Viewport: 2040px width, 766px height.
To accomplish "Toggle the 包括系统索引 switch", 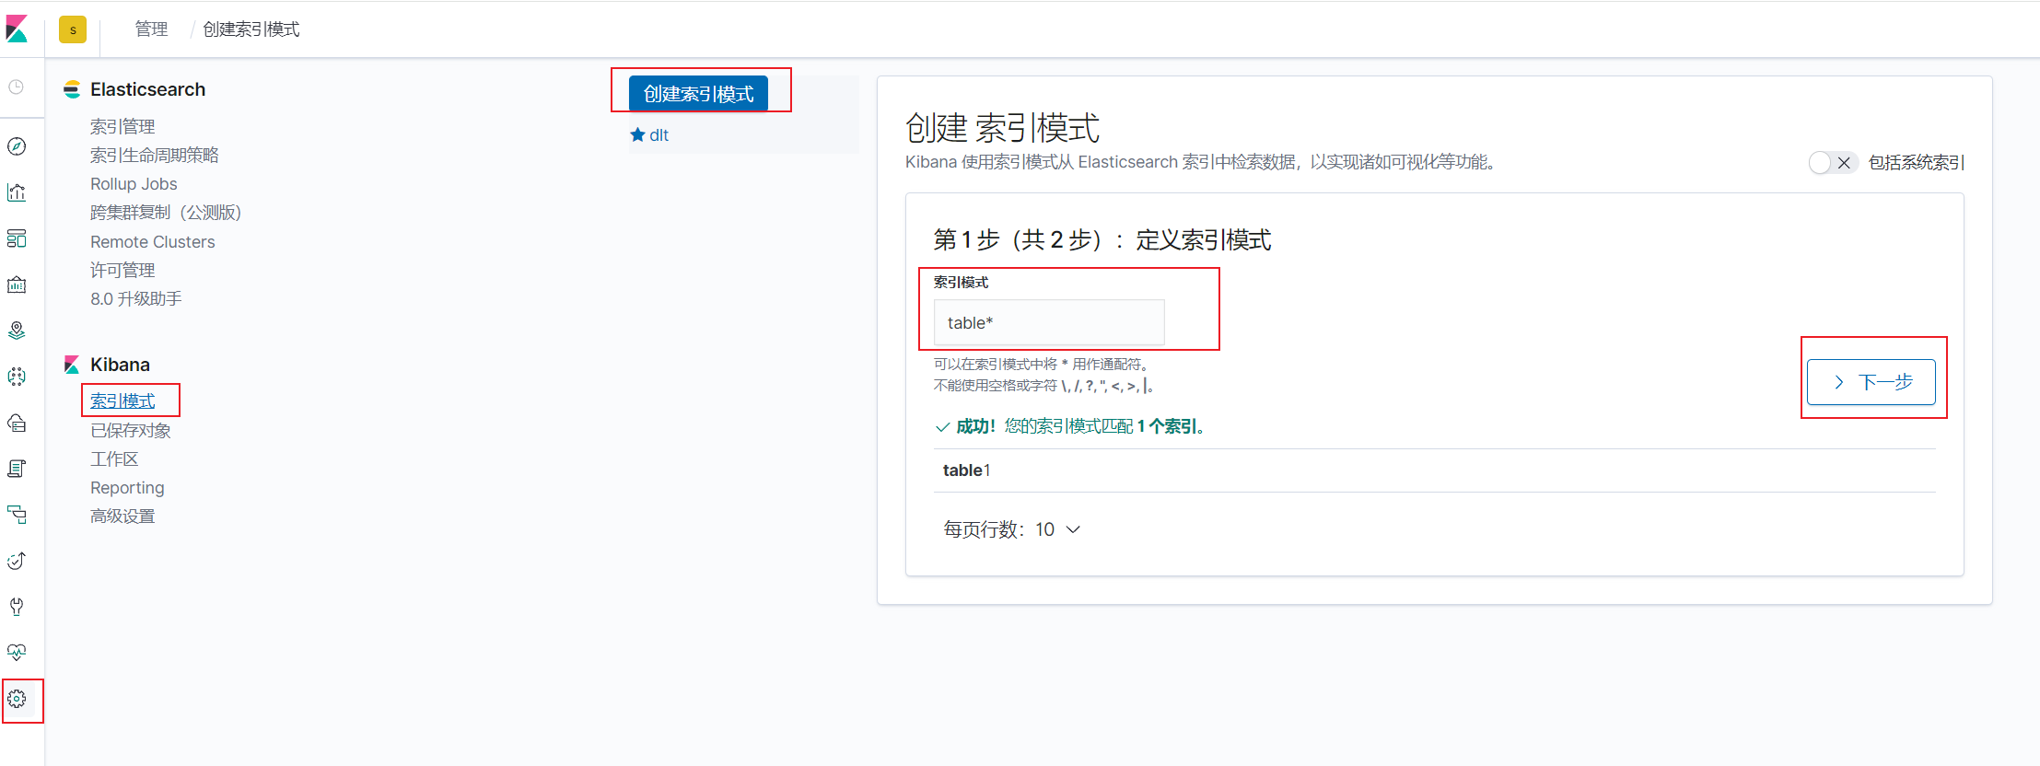I will tap(1833, 163).
